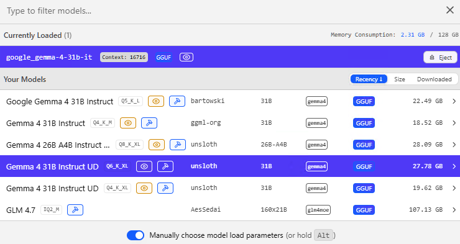Click AesSedai publisher name
The image size is (460, 244).
(206, 209)
